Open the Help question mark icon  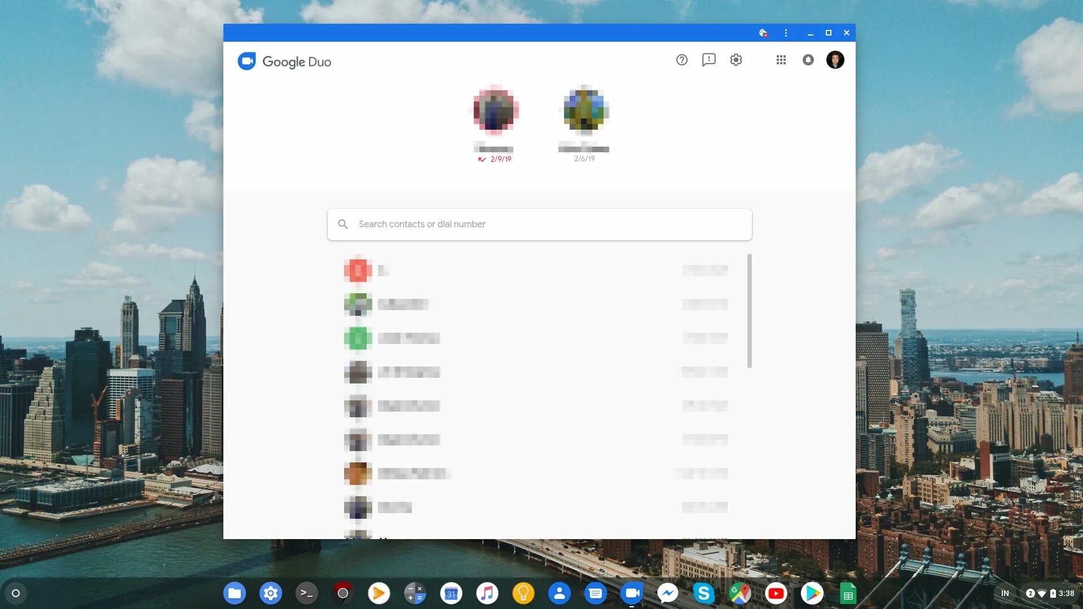[x=681, y=60]
